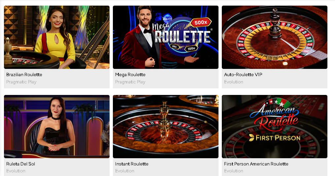Viewport: 335px width, 176px height.
Task: Open the Brazilian Roulette game thumbnail
Action: (57, 37)
